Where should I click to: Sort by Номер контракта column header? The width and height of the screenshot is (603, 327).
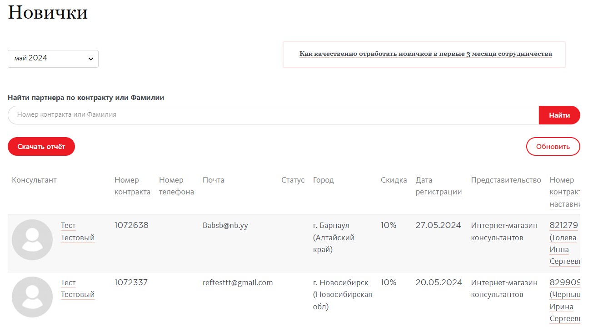[132, 186]
